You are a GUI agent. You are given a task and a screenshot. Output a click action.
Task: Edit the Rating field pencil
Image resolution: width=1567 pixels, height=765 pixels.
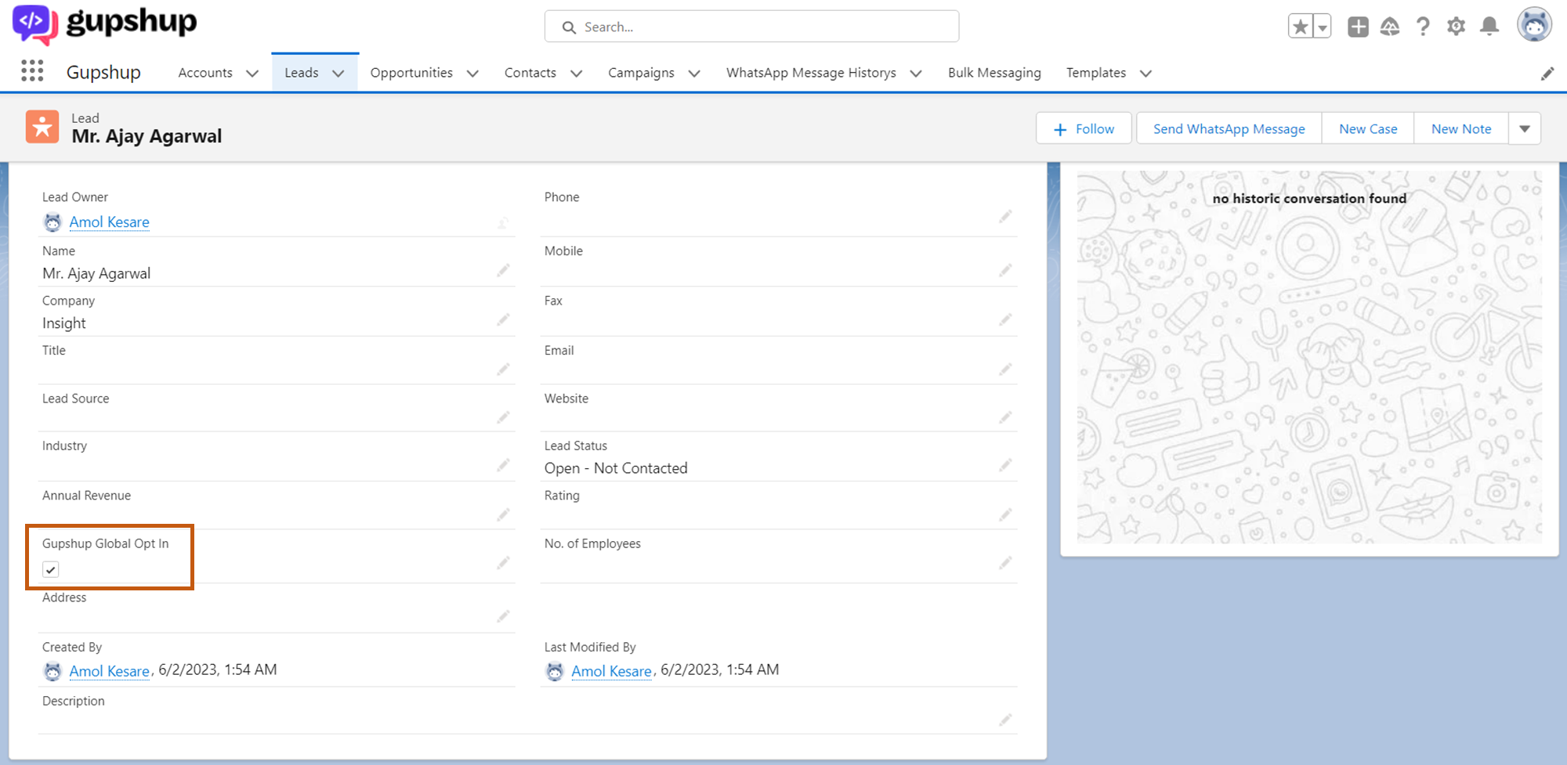click(1005, 514)
